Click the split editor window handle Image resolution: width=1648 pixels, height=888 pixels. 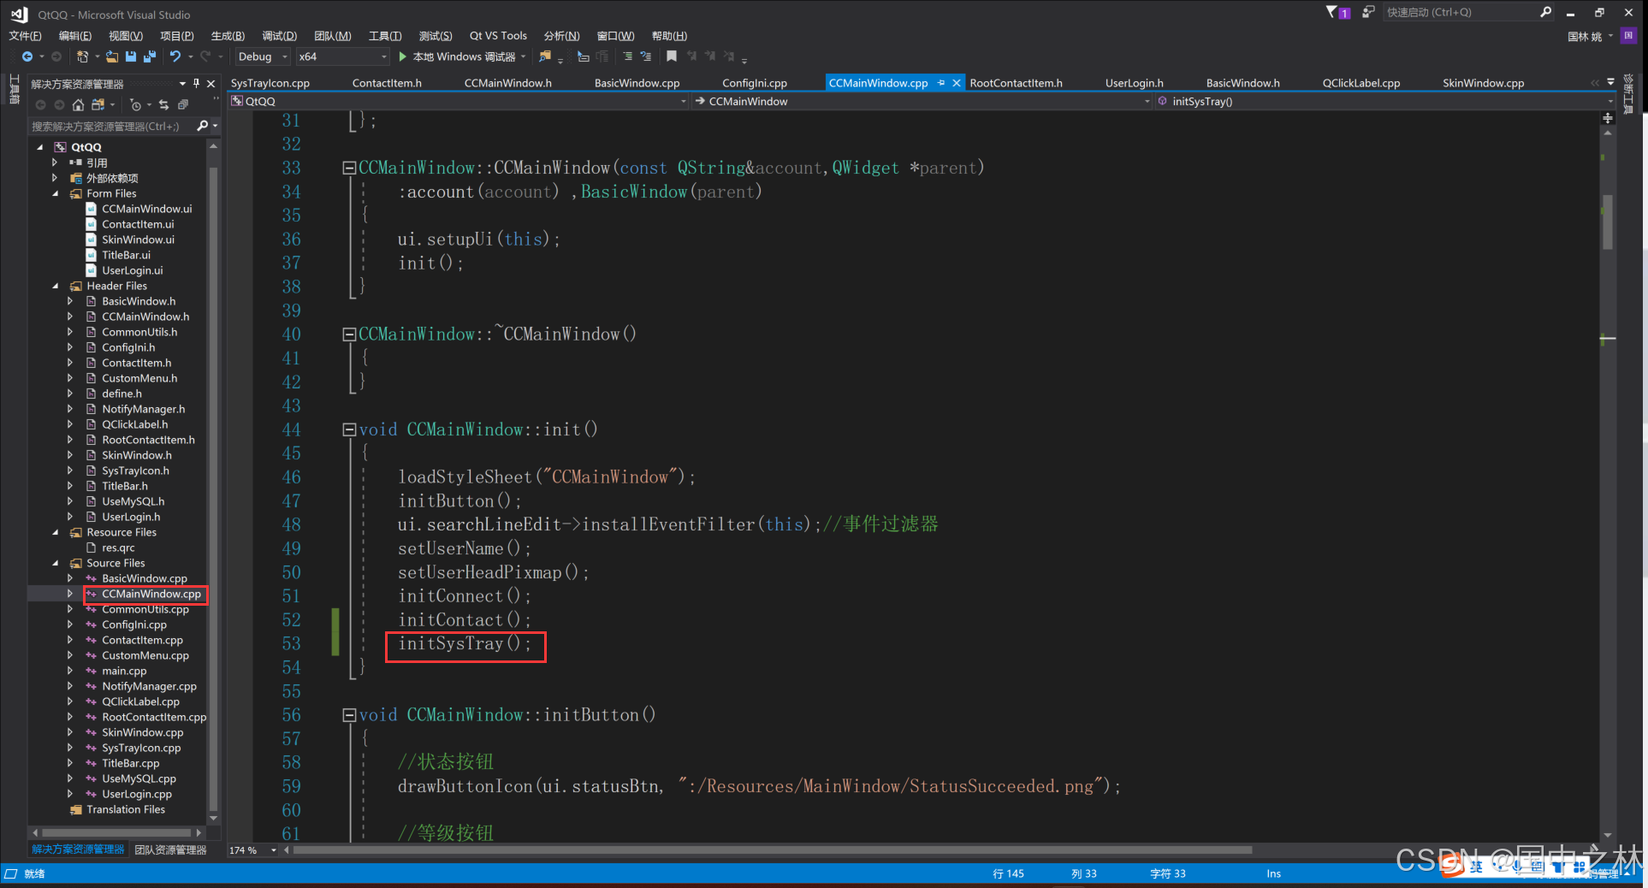pyautogui.click(x=1608, y=117)
